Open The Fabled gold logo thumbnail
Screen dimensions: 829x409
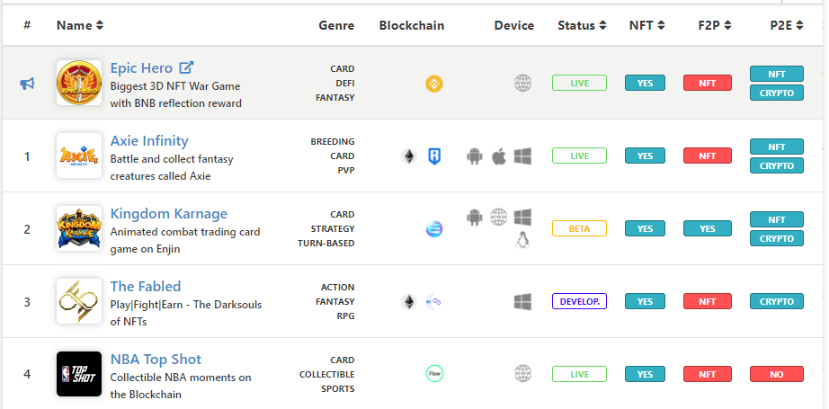[79, 301]
